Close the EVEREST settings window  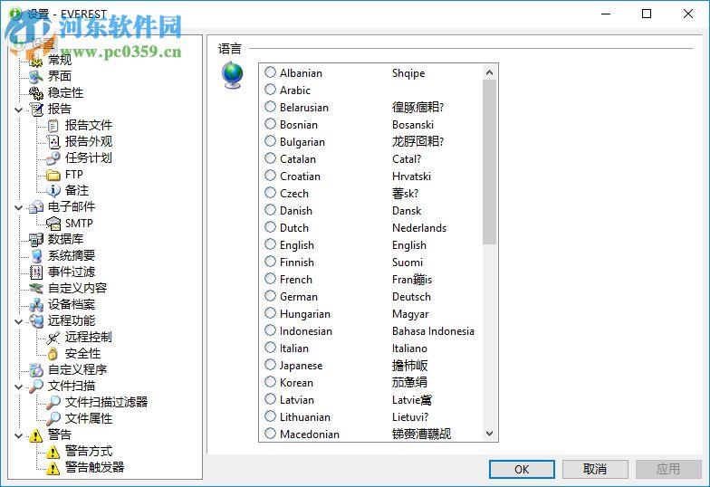688,14
